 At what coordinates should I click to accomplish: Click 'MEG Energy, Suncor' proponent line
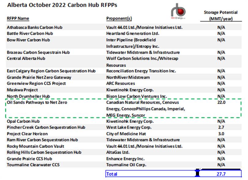126,115
